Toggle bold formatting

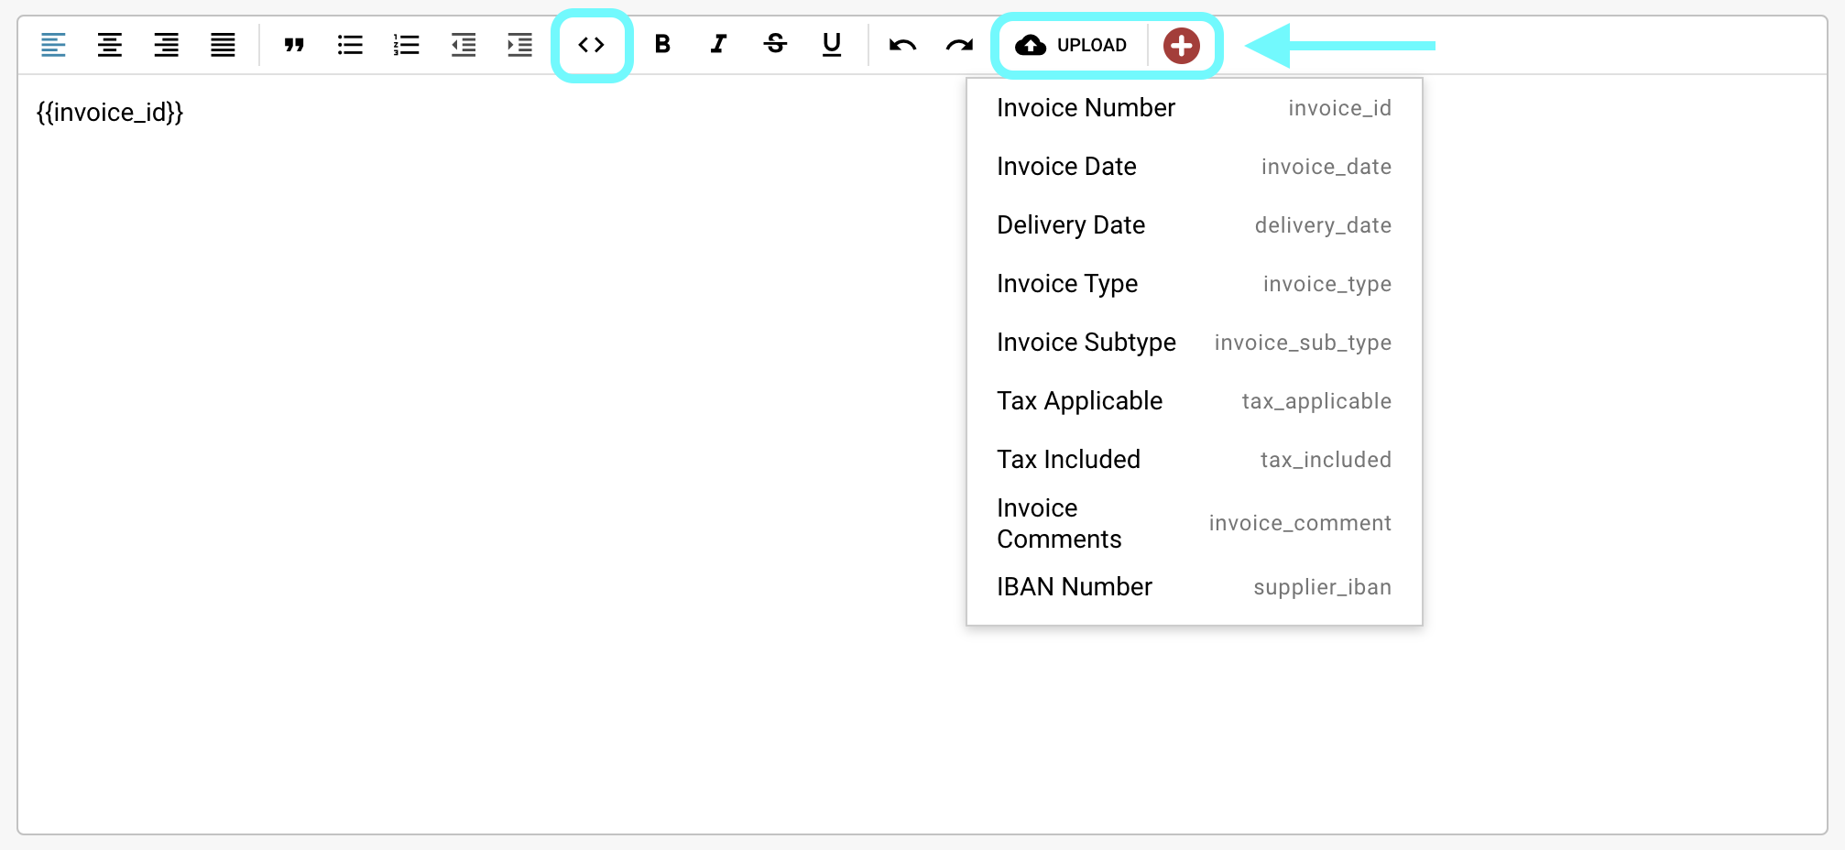coord(662,45)
